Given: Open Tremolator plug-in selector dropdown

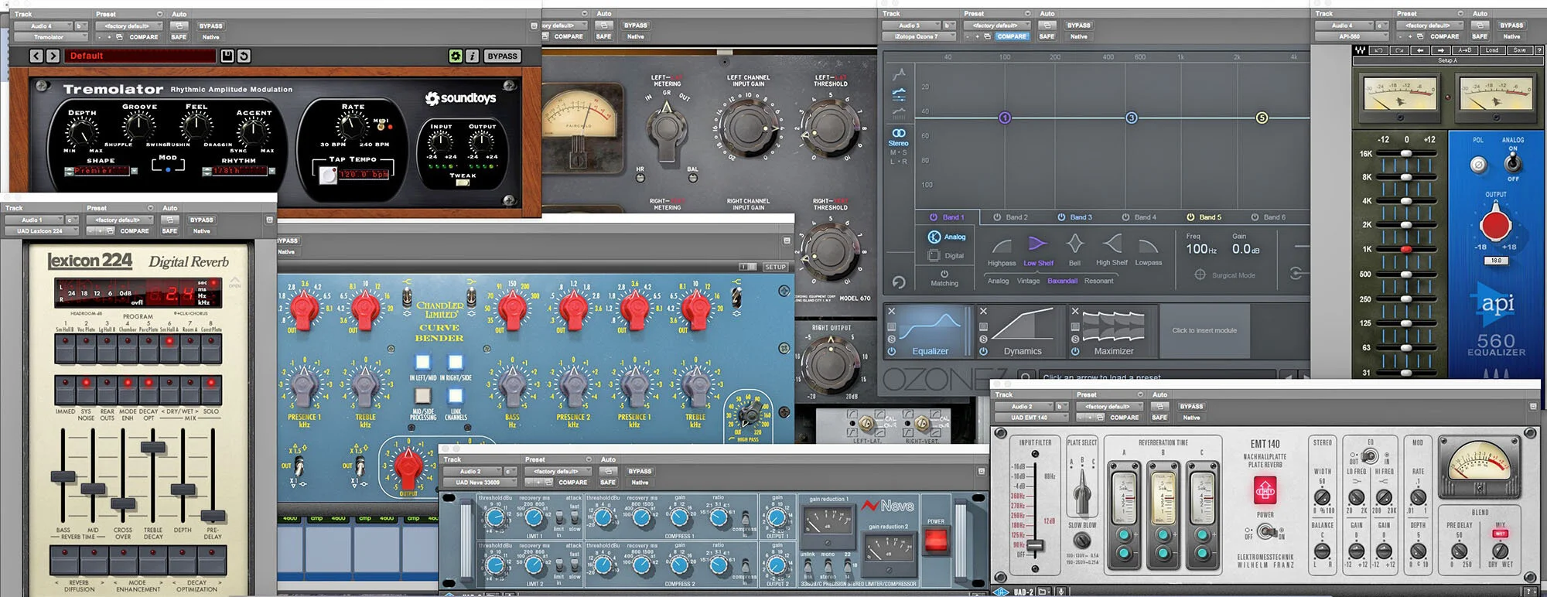Looking at the screenshot, I should click(x=51, y=36).
